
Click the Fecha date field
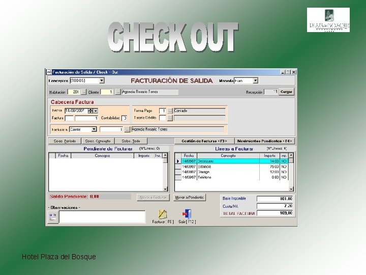tap(76, 111)
